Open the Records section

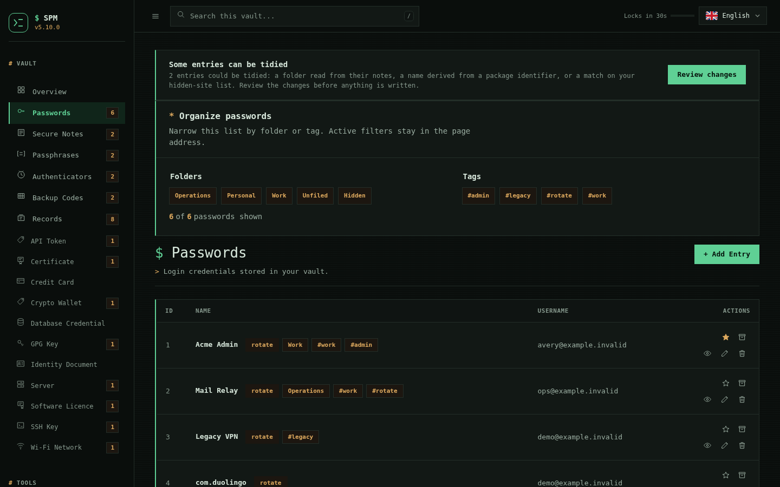pos(67,219)
